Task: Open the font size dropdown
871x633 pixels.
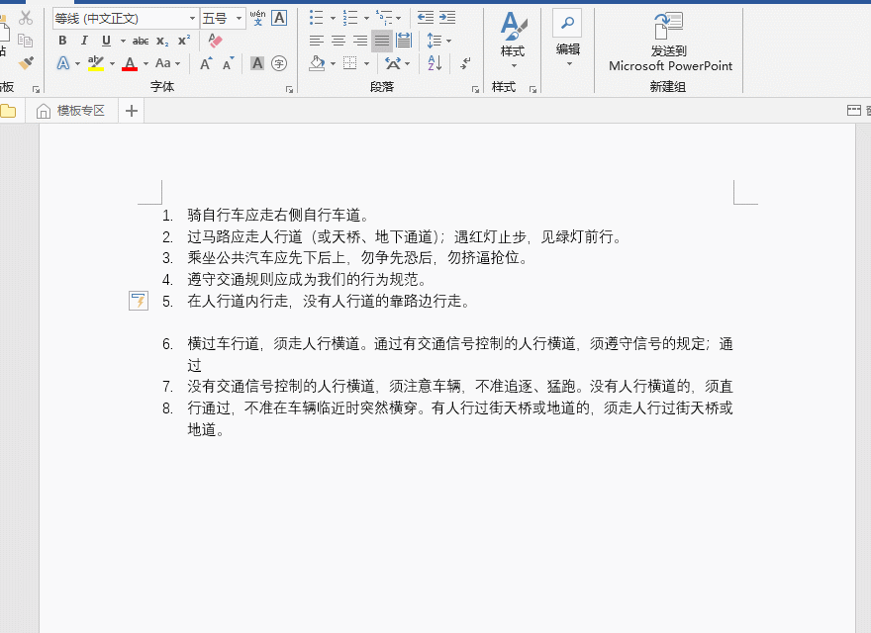Action: pyautogui.click(x=241, y=17)
